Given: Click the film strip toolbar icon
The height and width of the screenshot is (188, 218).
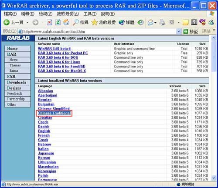Looking at the screenshot, I should [x=194, y=23].
